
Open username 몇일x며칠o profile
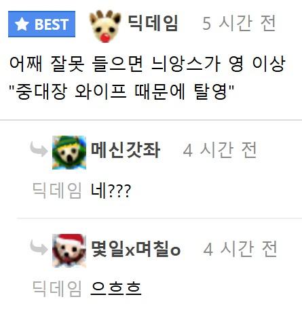[x=136, y=249]
